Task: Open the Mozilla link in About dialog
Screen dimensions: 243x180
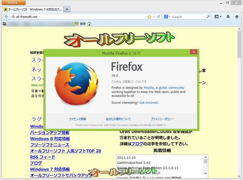Action: point(149,88)
